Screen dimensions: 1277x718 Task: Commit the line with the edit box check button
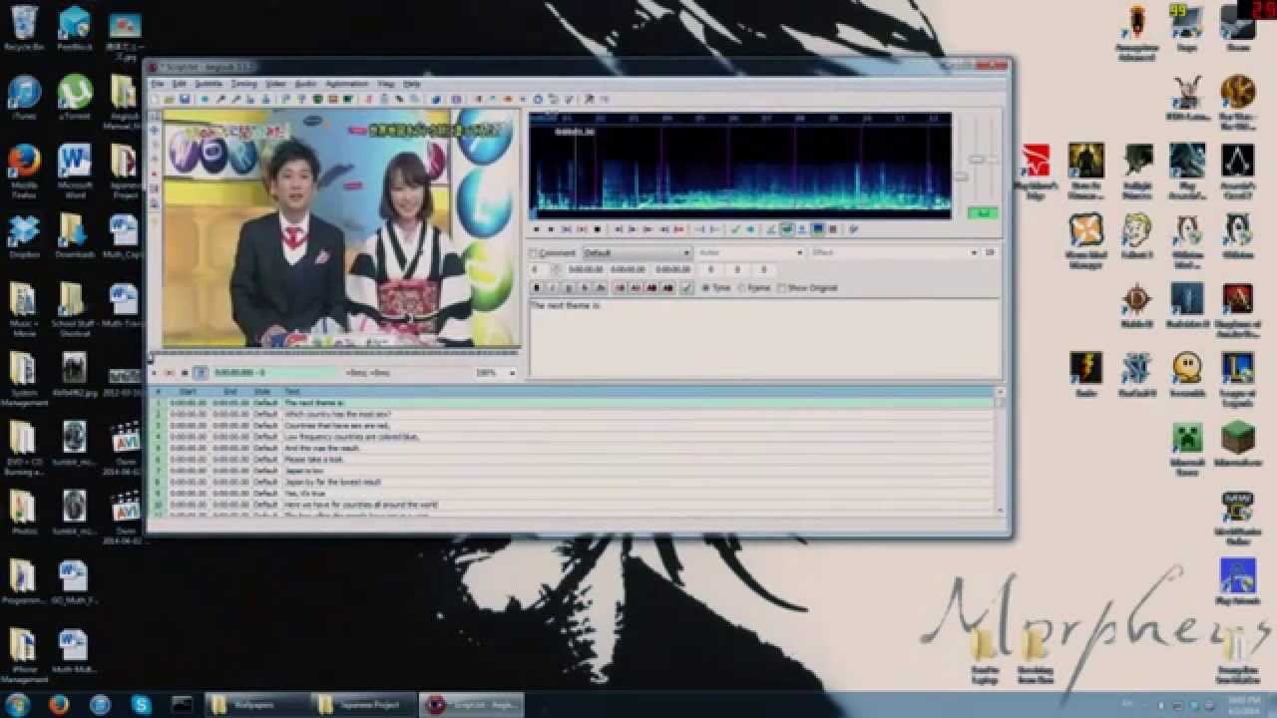tap(685, 287)
